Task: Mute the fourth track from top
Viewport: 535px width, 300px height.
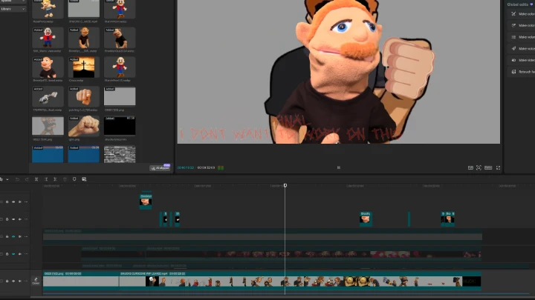Action: coord(20,254)
